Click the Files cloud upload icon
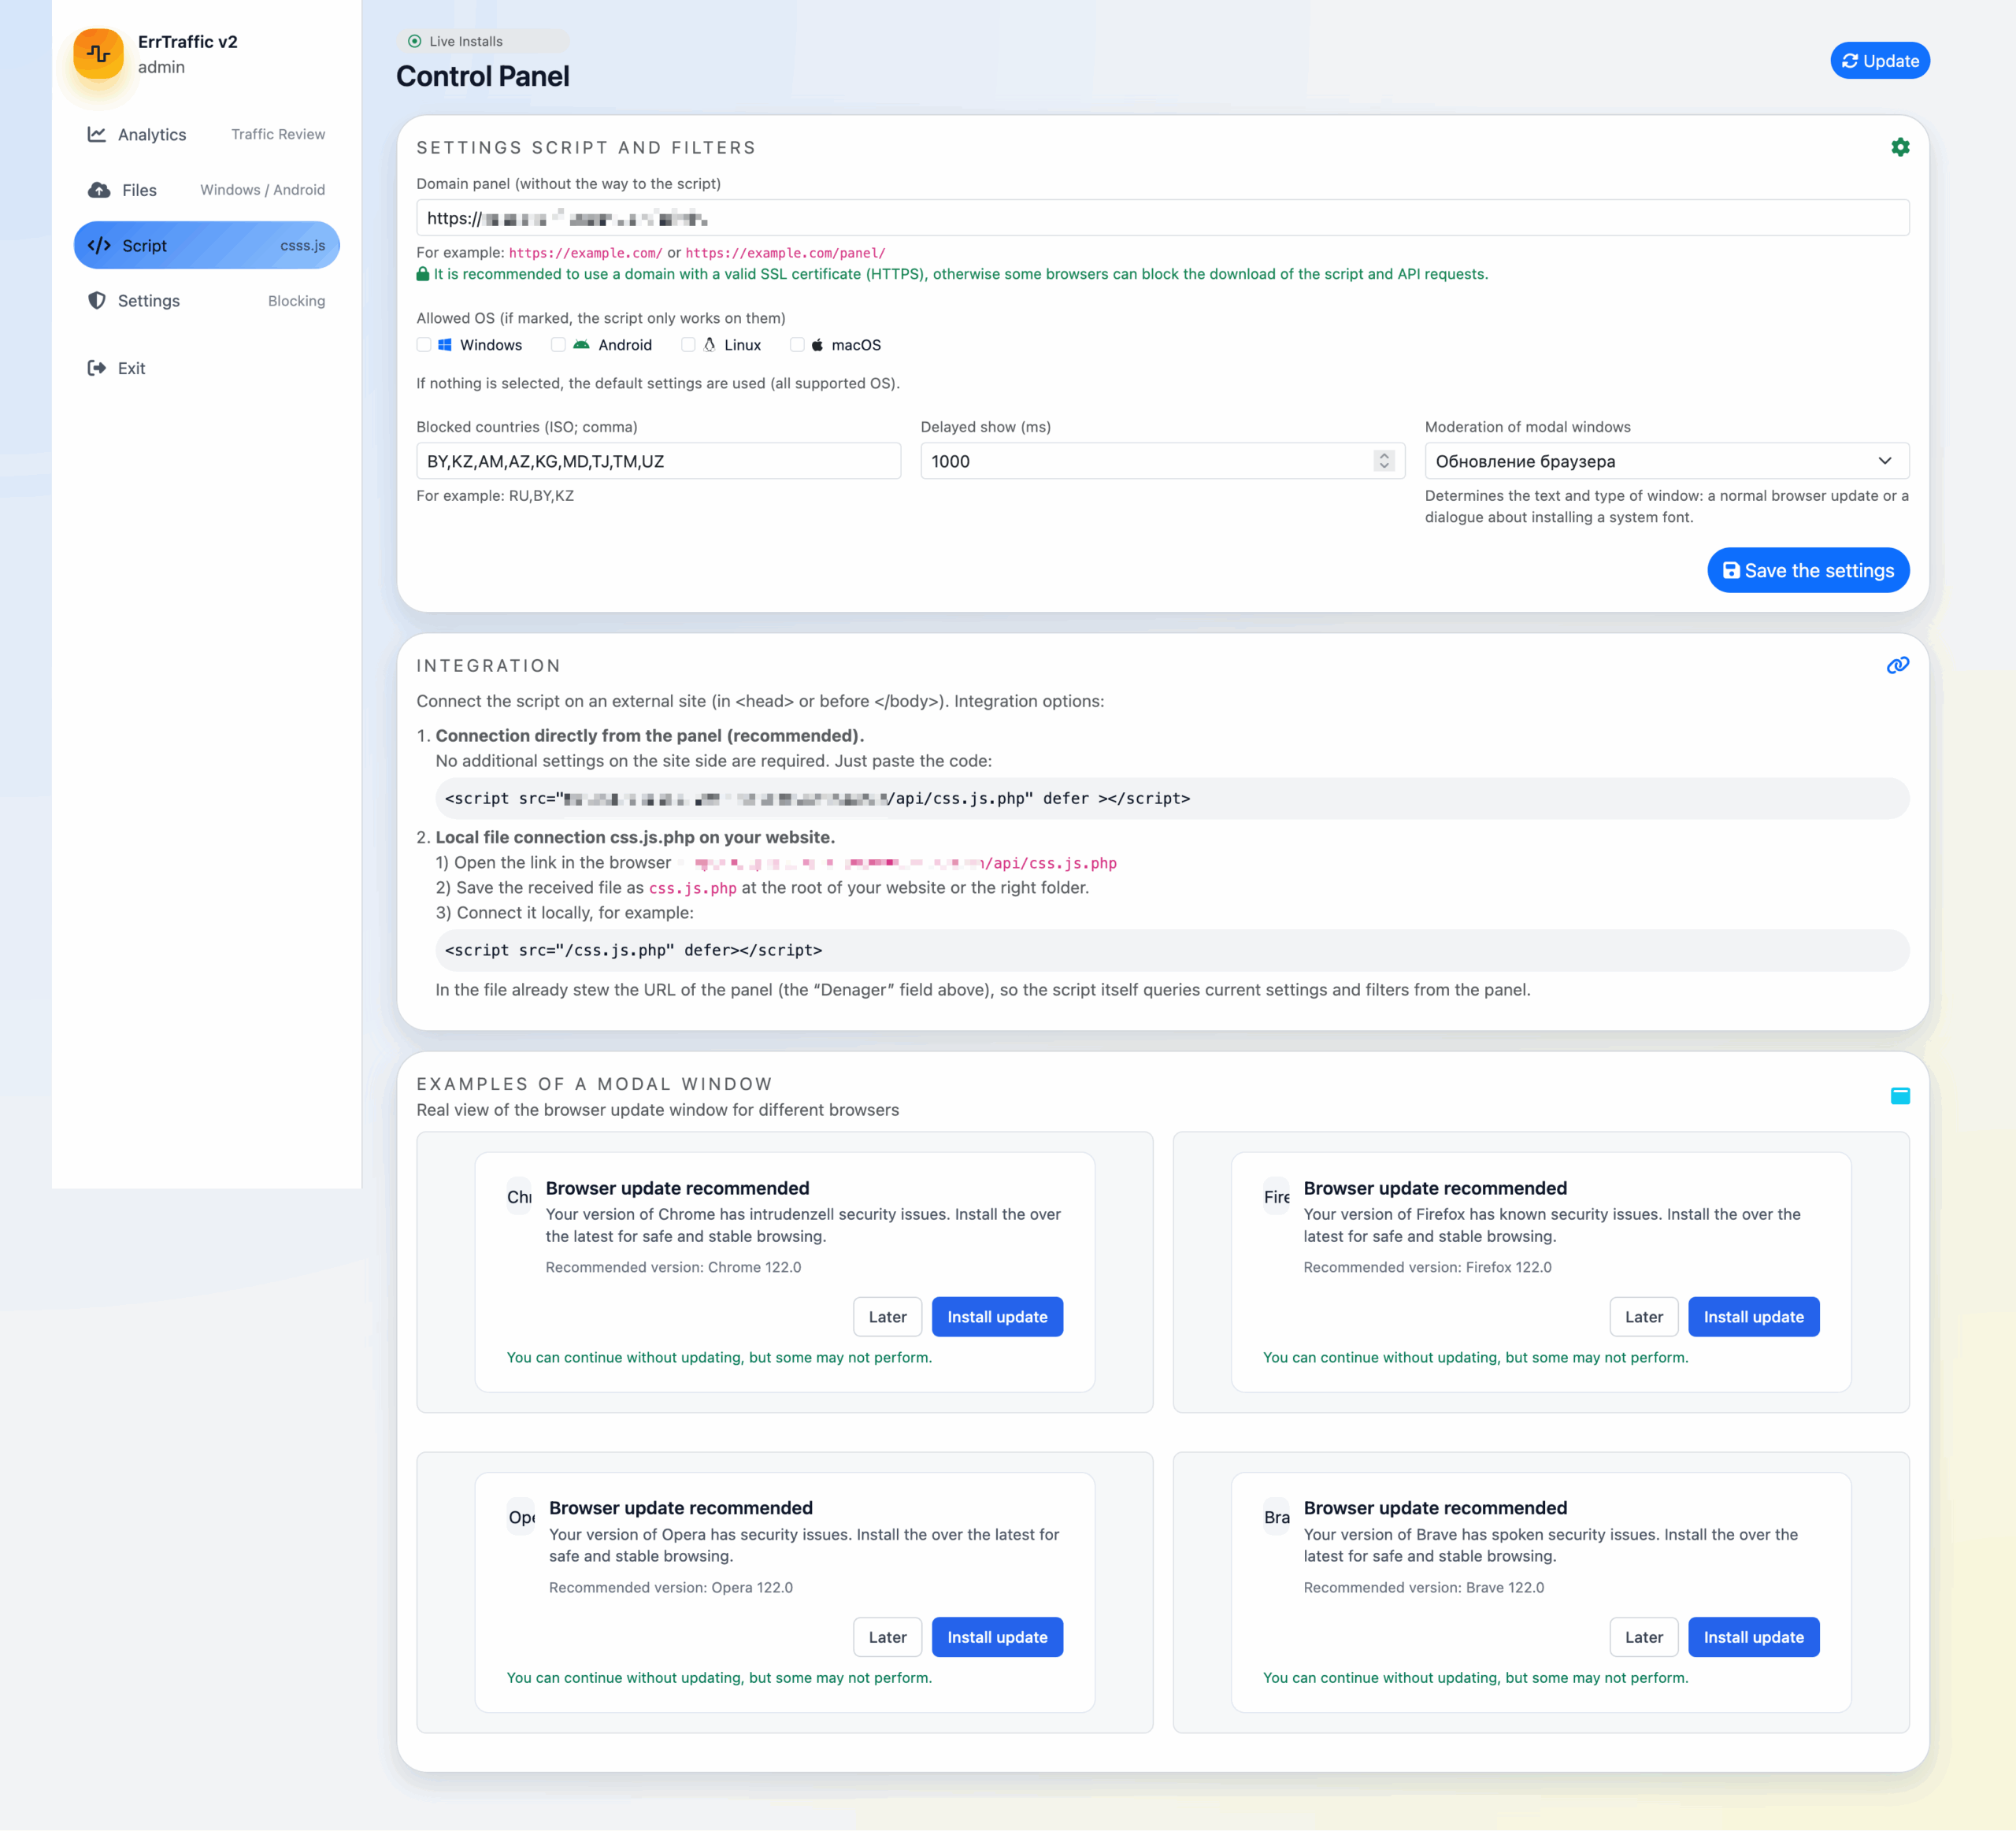Image resolution: width=2016 pixels, height=1831 pixels. pyautogui.click(x=99, y=190)
